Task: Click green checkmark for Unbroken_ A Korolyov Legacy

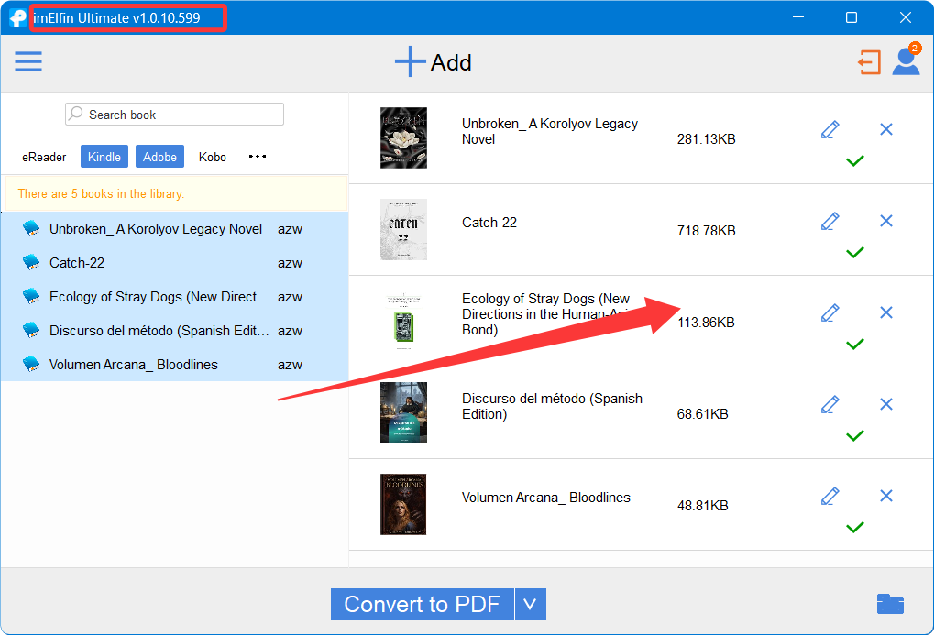Action: point(855,161)
